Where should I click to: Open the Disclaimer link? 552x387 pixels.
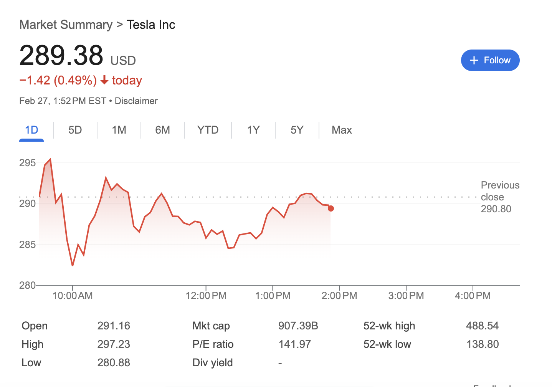136,101
